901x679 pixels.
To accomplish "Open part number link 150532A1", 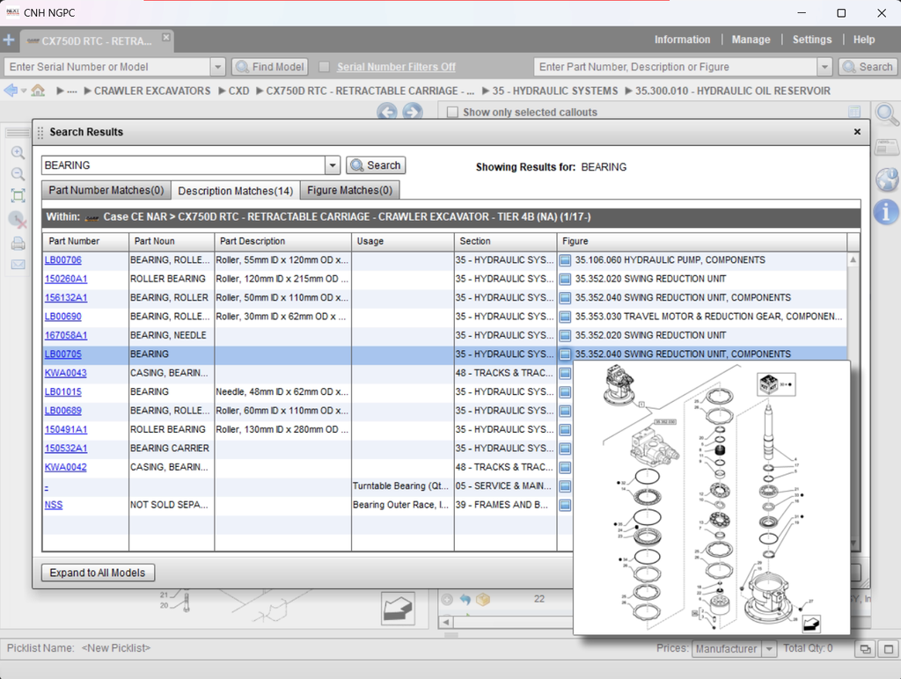I will [66, 449].
